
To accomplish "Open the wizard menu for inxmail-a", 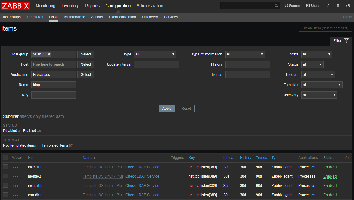I will [16, 167].
